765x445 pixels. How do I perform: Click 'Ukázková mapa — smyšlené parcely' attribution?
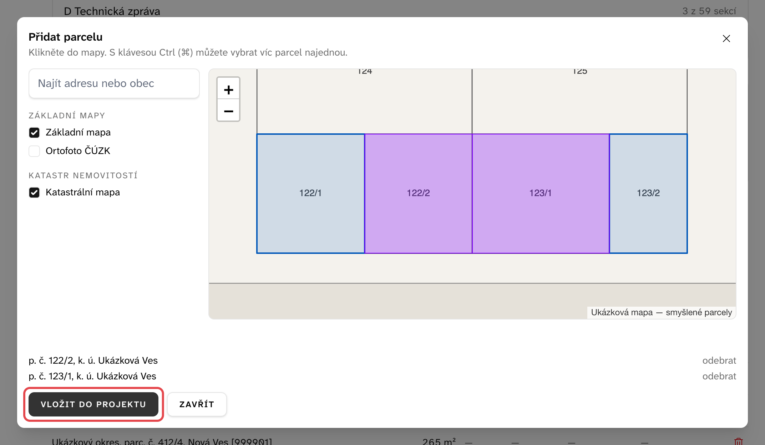pos(661,312)
